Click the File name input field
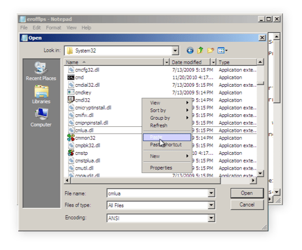Viewport: 302px width, 250px height. 158,193
